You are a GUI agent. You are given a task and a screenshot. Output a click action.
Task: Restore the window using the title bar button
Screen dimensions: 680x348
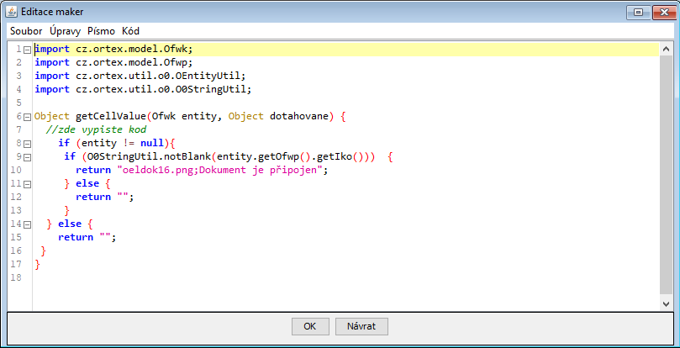pos(637,11)
